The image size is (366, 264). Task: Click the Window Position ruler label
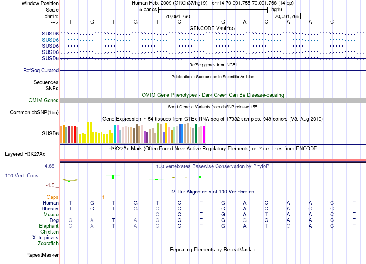(40, 3)
